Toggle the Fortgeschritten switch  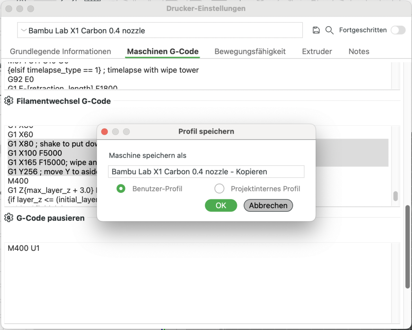coord(398,30)
